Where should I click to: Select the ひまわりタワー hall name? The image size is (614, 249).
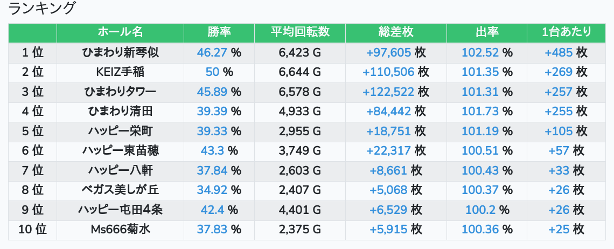tap(120, 92)
